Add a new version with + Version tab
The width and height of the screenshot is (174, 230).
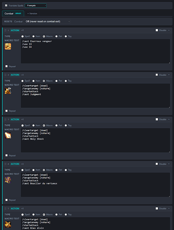tap(32, 13)
